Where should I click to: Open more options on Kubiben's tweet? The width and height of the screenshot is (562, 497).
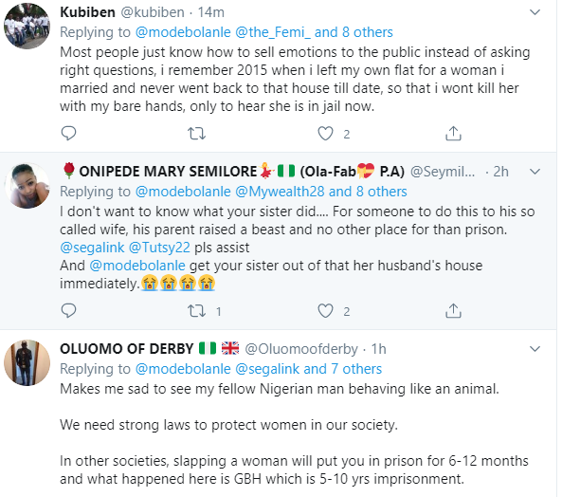click(535, 12)
